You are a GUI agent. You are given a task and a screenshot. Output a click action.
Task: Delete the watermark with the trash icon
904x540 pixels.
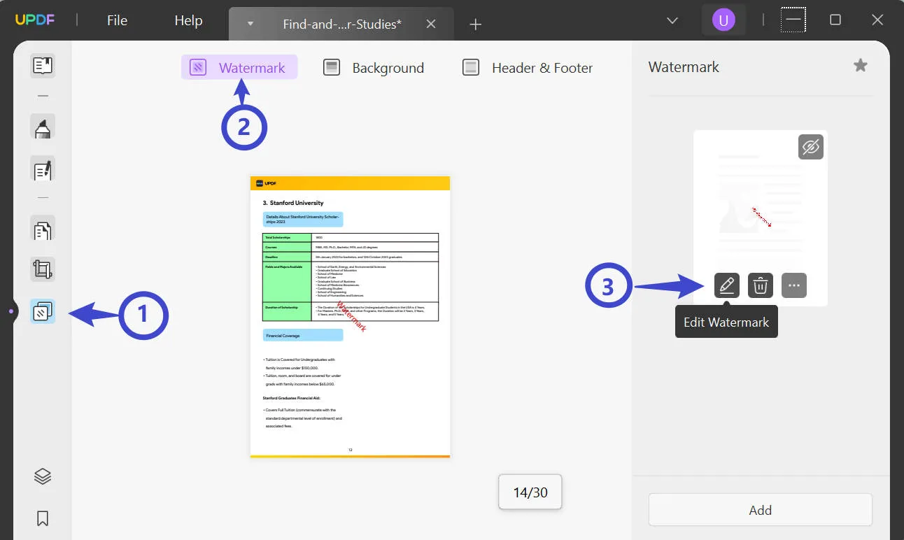click(760, 285)
